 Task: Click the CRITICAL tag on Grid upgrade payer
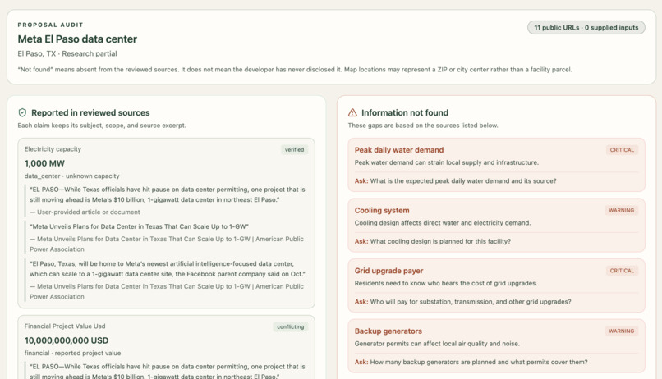click(x=622, y=270)
